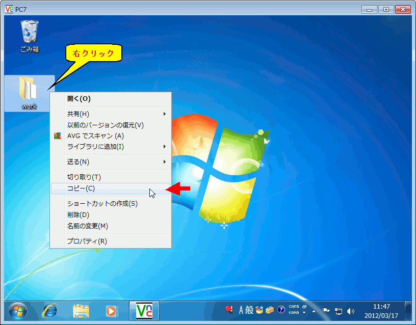The width and height of the screenshot is (416, 325).
Task: Click the network tray icon
Action: pos(338,311)
